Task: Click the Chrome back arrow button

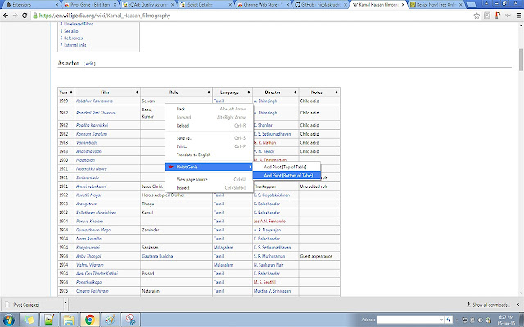Action: [8, 16]
